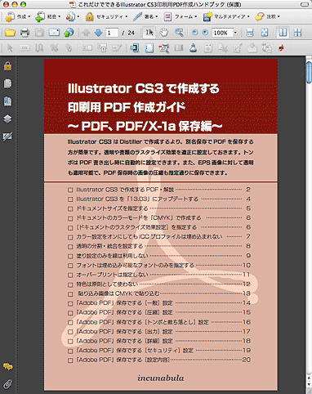
Task: Open the PDF creation (作成) menu
Action: (17, 17)
